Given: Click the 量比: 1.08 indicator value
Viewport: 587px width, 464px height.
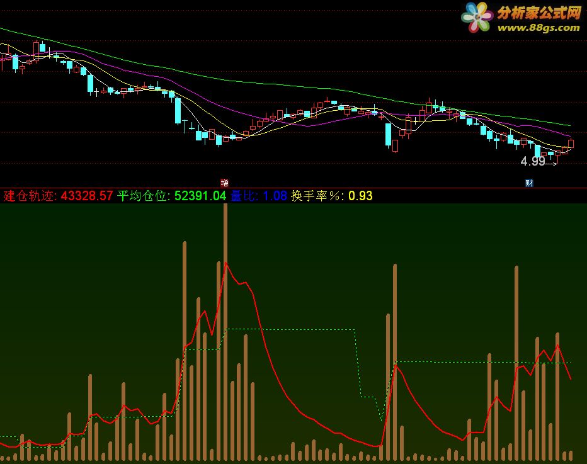Looking at the screenshot, I should (x=259, y=196).
